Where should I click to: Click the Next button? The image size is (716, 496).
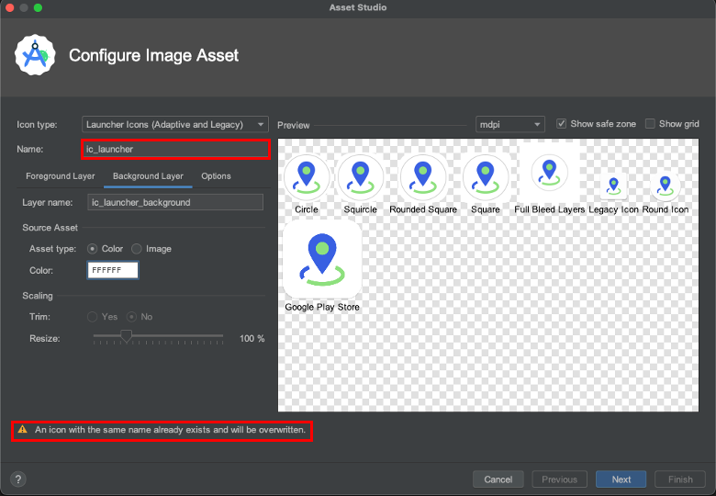click(x=621, y=479)
